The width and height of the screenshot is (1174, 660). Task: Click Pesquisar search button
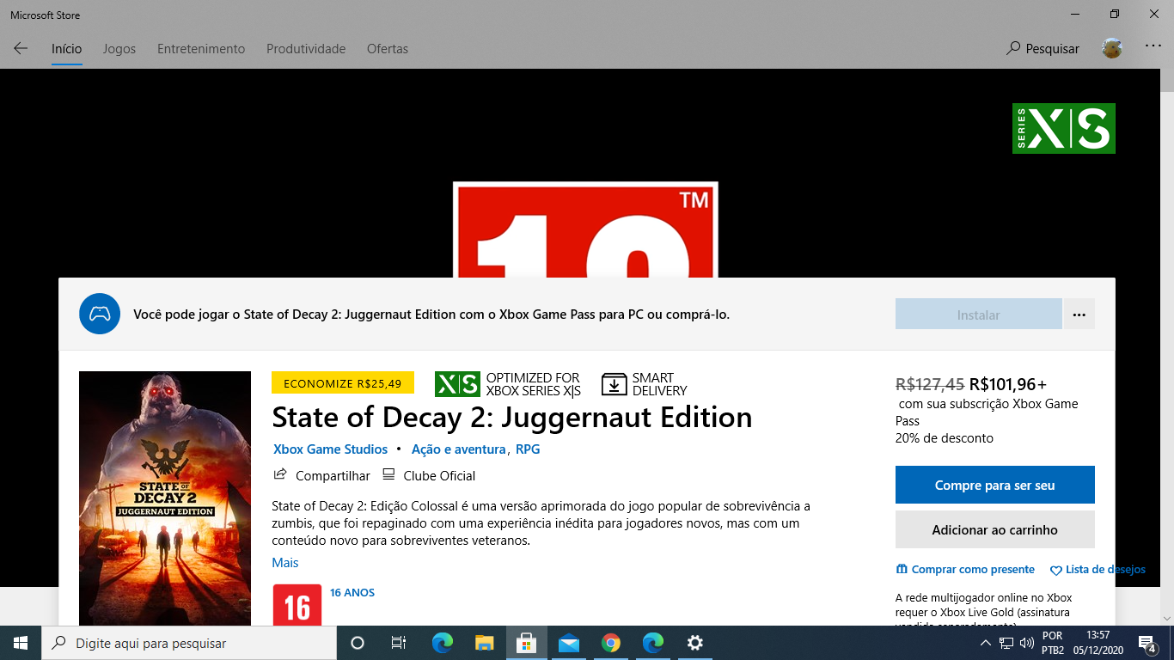tap(1043, 49)
